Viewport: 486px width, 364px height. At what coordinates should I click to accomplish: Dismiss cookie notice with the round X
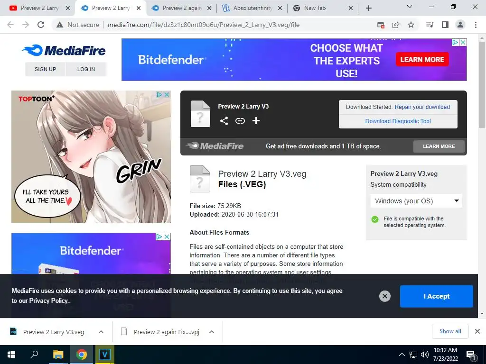click(x=384, y=296)
